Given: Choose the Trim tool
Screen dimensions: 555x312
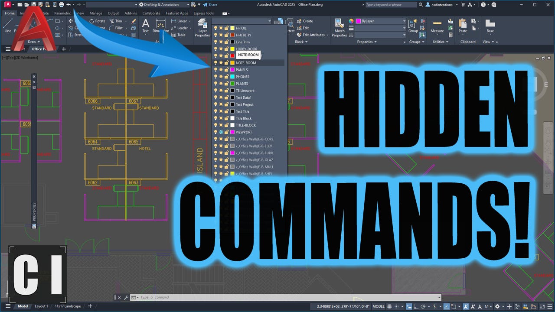Looking at the screenshot, I should [x=116, y=21].
